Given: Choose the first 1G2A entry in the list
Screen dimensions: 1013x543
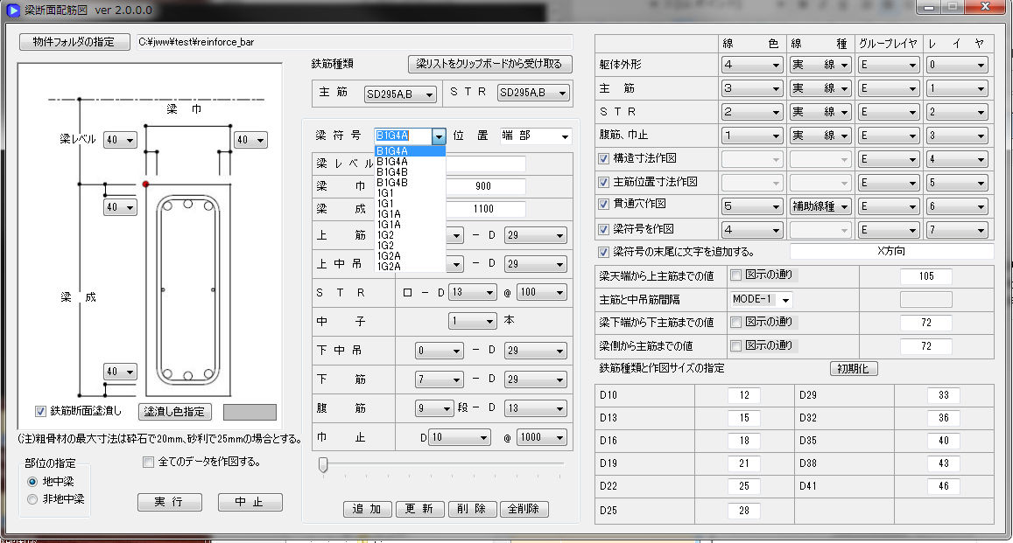Looking at the screenshot, I should 389,255.
